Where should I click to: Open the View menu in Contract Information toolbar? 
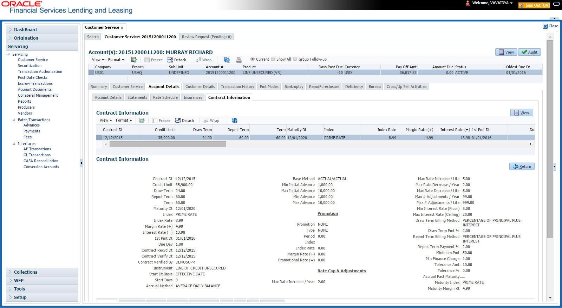(106, 121)
